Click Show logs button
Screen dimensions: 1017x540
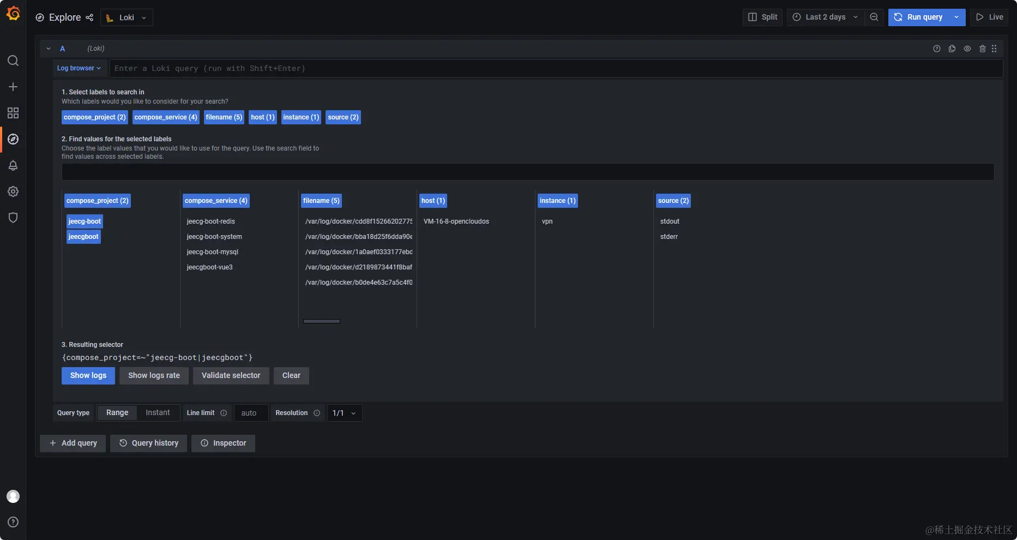pos(88,376)
